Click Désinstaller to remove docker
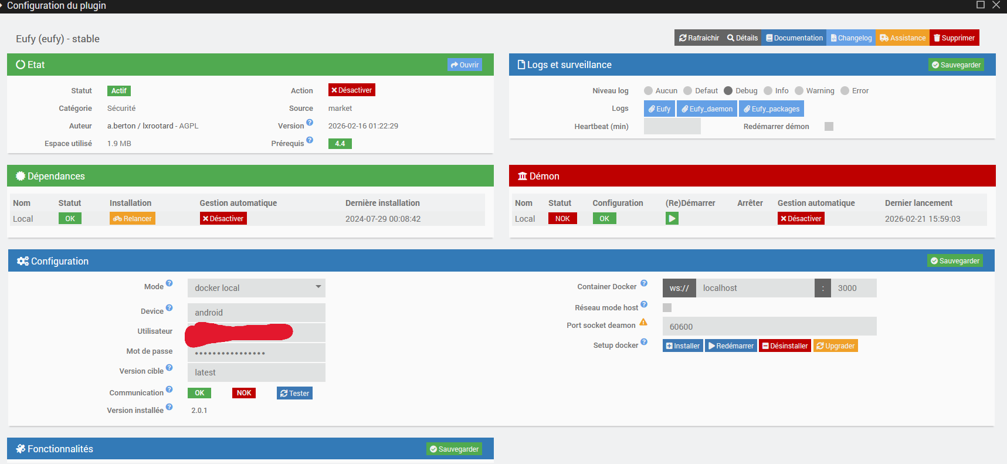The image size is (1007, 464). pyautogui.click(x=785, y=346)
